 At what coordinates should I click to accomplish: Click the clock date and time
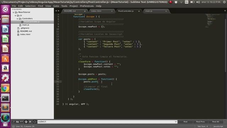[211, 2]
